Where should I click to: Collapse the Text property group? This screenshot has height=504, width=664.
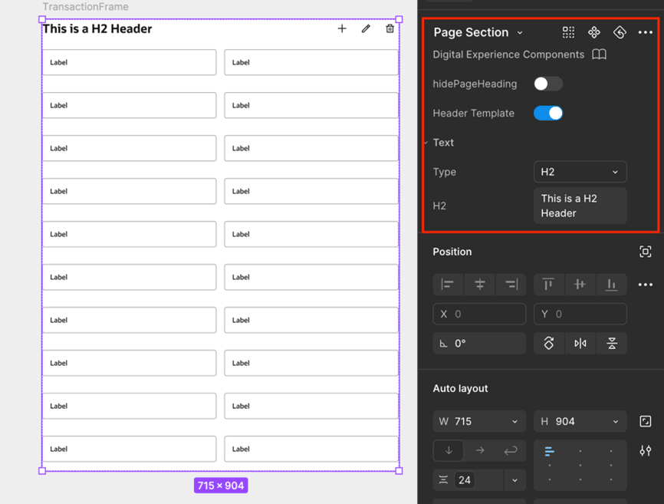(426, 143)
